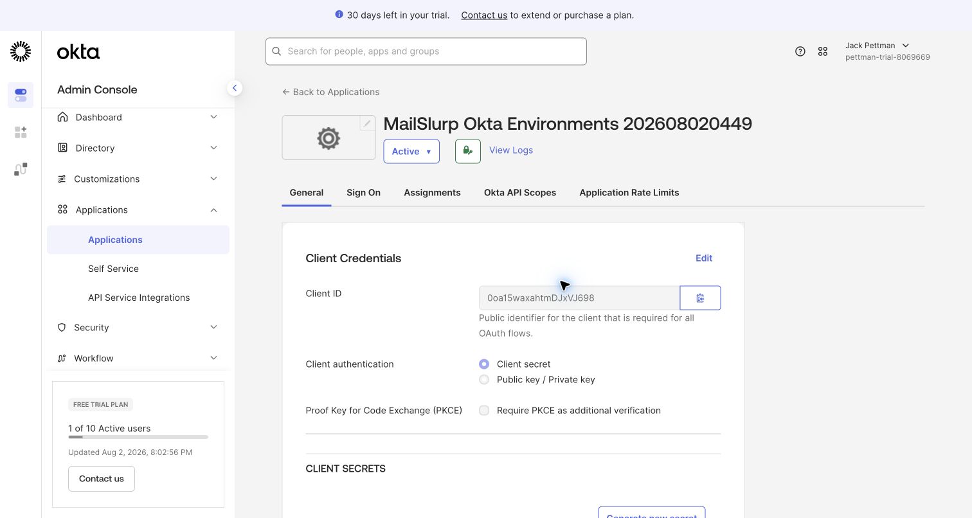The width and height of the screenshot is (972, 518).
Task: Click Contact us link in trial banner
Action: tap(484, 15)
